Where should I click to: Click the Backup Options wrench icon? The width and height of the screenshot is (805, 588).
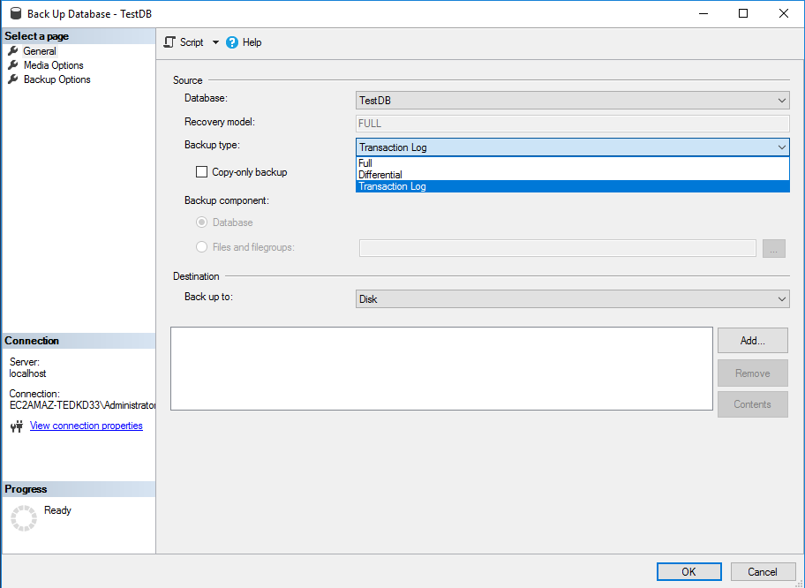point(13,79)
